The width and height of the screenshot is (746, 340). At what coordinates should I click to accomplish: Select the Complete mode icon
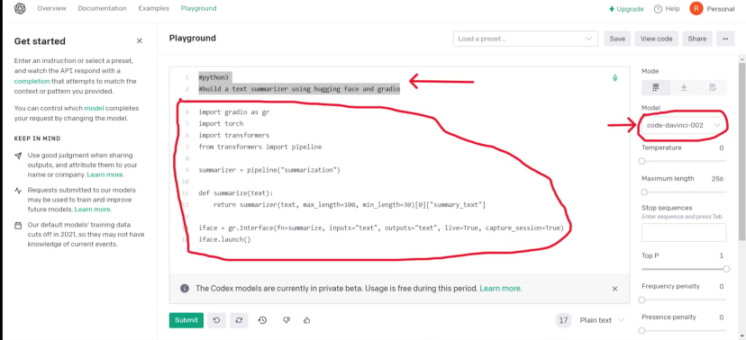[x=656, y=88]
